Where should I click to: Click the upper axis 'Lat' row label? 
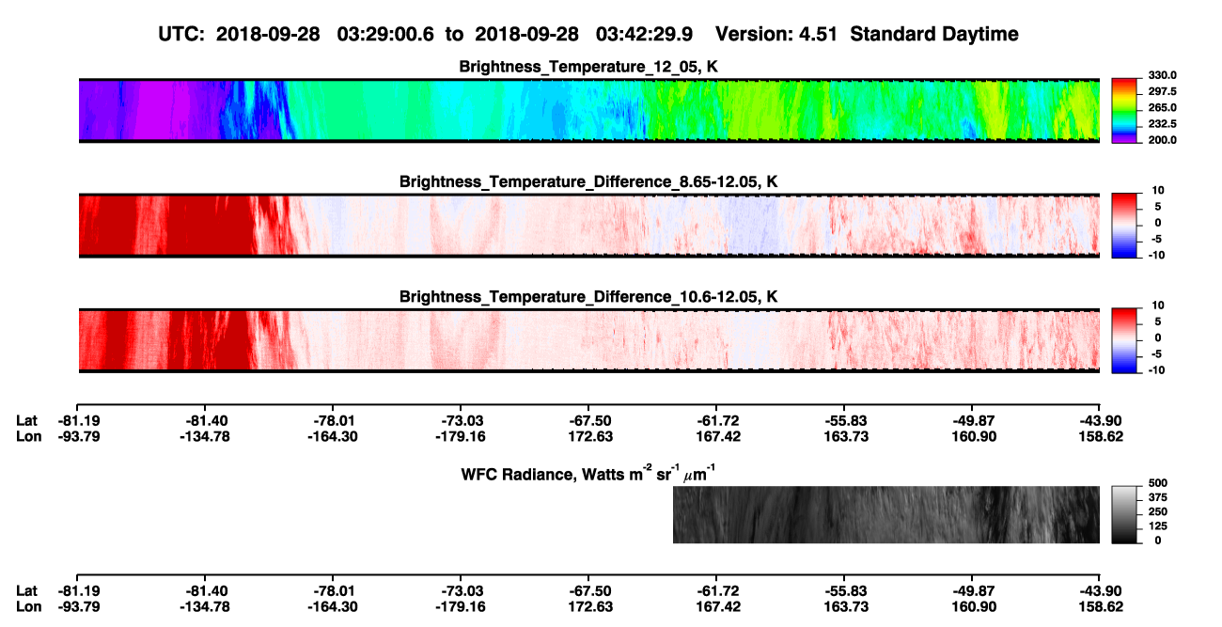point(26,421)
